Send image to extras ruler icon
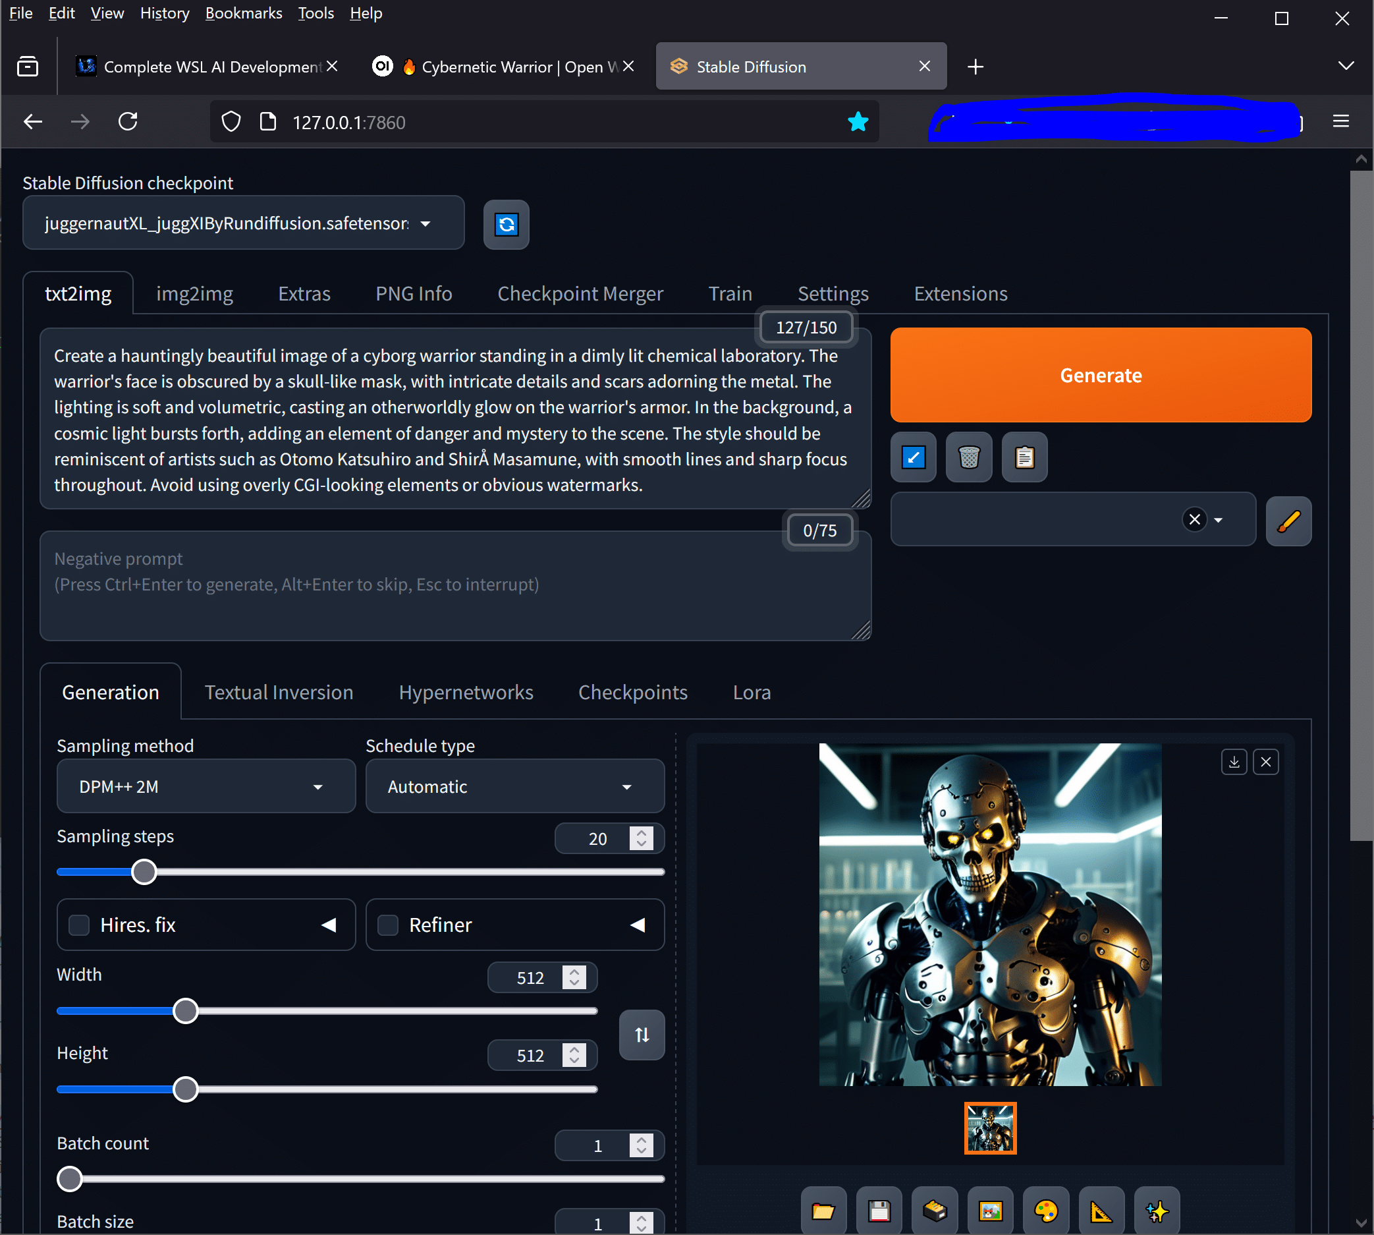This screenshot has width=1374, height=1235. click(1101, 1211)
